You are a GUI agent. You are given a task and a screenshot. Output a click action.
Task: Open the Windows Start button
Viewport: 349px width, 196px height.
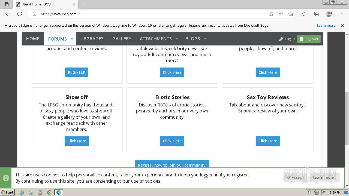click(x=7, y=192)
